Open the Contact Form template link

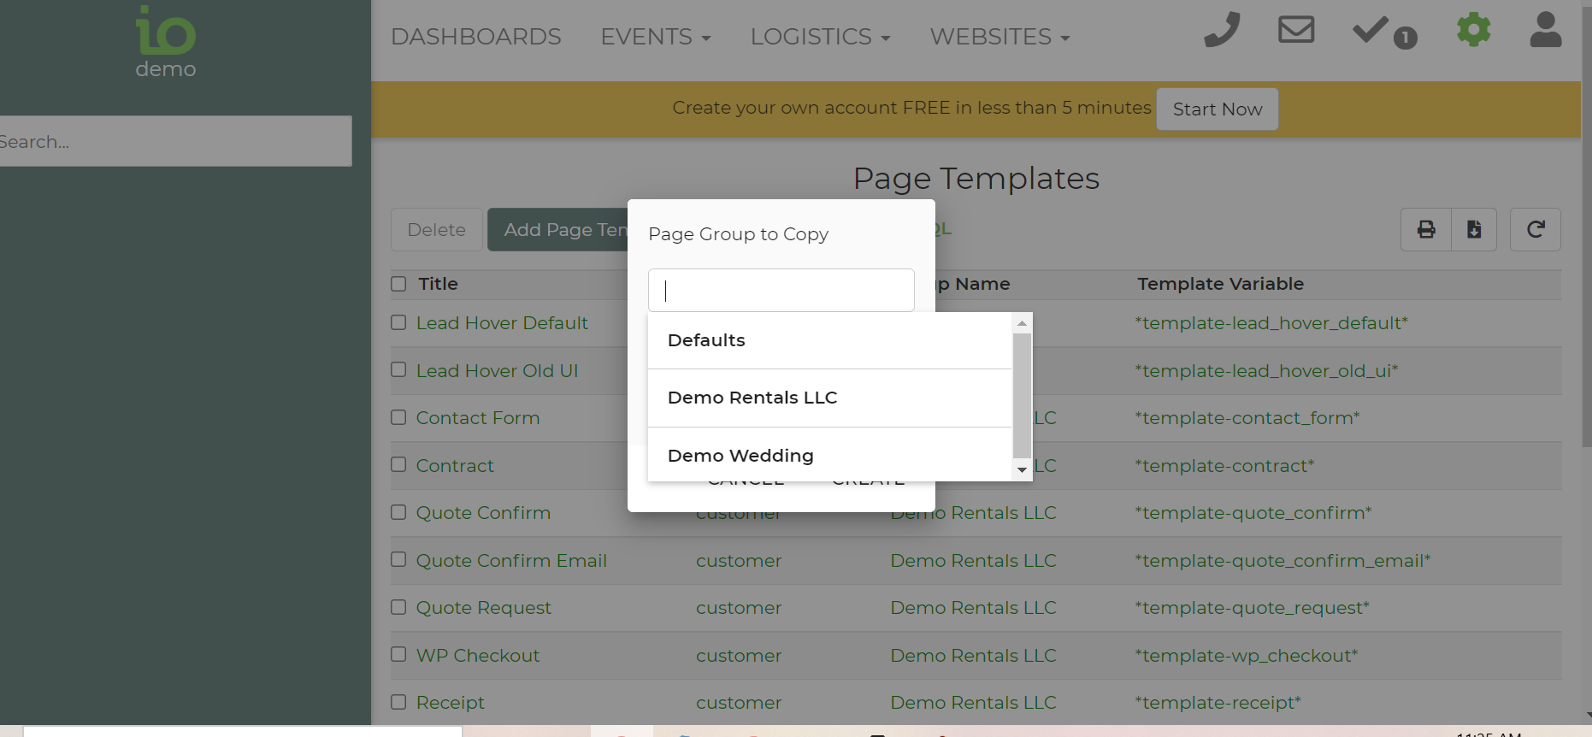click(x=478, y=418)
